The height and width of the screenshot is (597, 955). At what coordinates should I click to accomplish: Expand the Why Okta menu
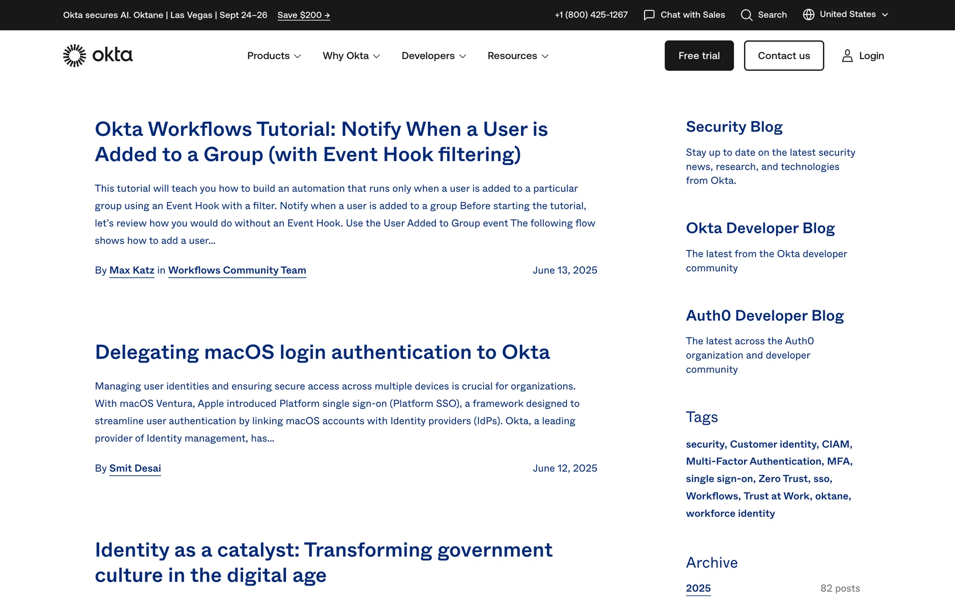pyautogui.click(x=351, y=56)
